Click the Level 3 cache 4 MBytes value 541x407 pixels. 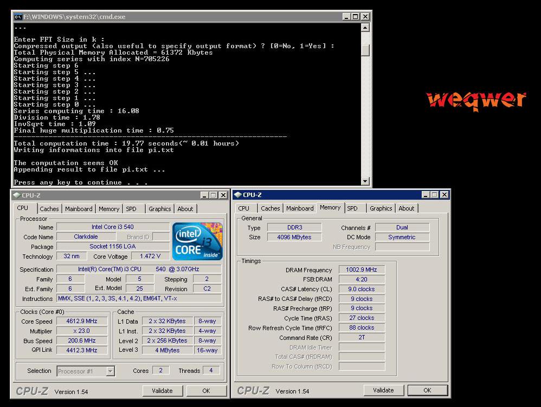168,350
